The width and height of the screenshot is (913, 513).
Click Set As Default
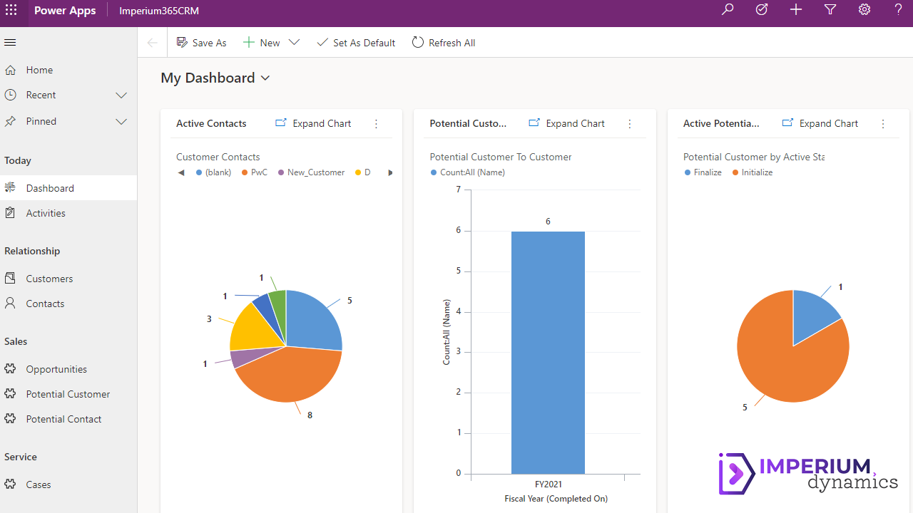click(x=356, y=43)
